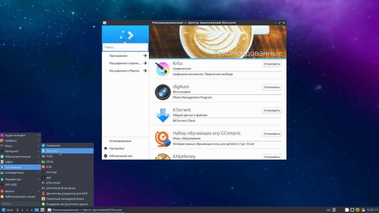Click the KTorrent download arrow icon

tap(162, 115)
